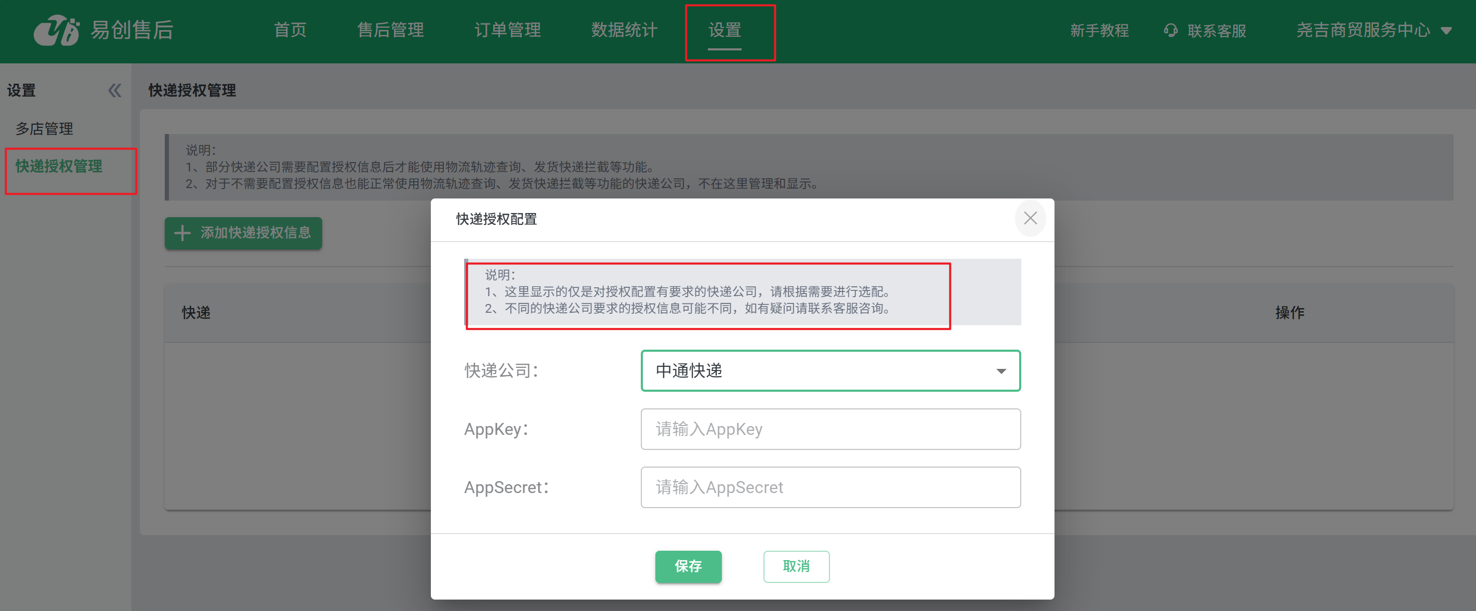Open 订单管理 navigation item
This screenshot has height=611, width=1476.
(507, 30)
